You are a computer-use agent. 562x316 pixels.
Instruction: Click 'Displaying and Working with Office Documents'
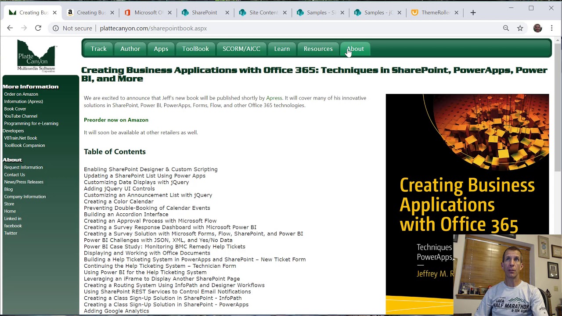(x=147, y=253)
